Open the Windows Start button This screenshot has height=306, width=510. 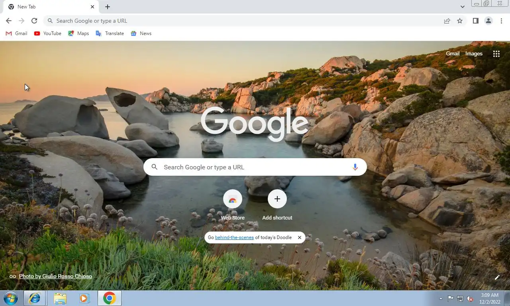(10, 298)
